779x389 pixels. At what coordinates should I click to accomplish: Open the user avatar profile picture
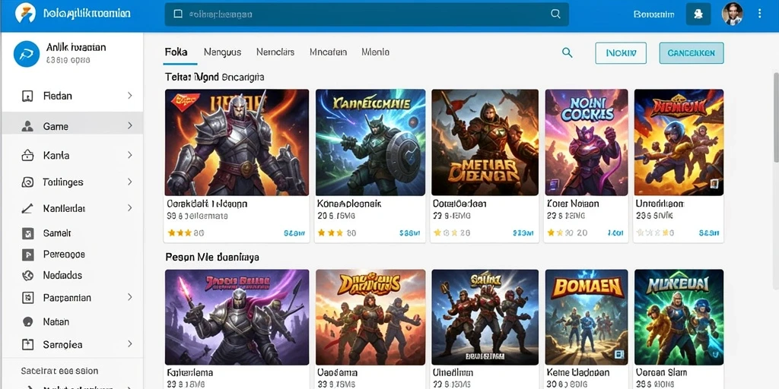(733, 14)
